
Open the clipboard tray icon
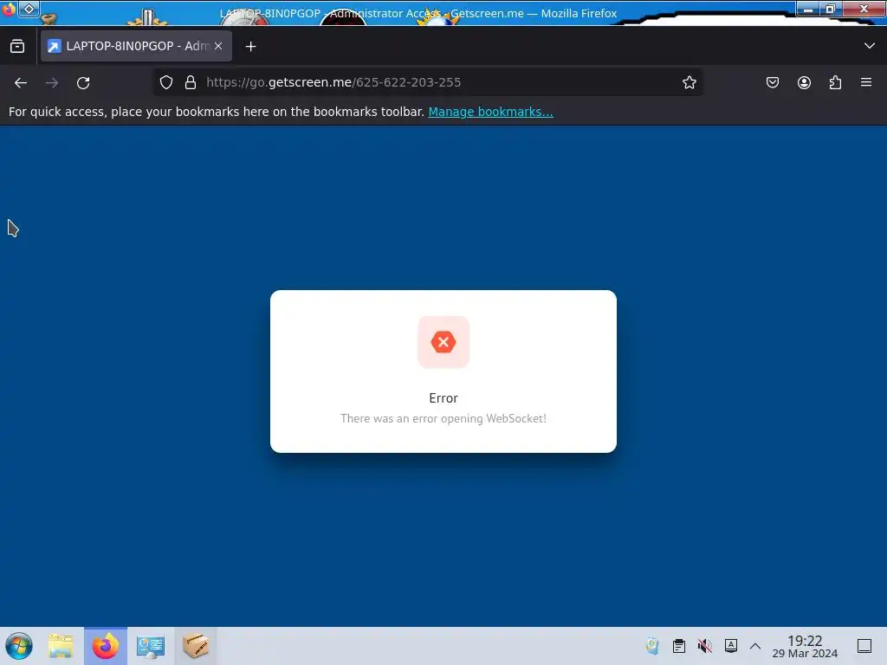(679, 646)
